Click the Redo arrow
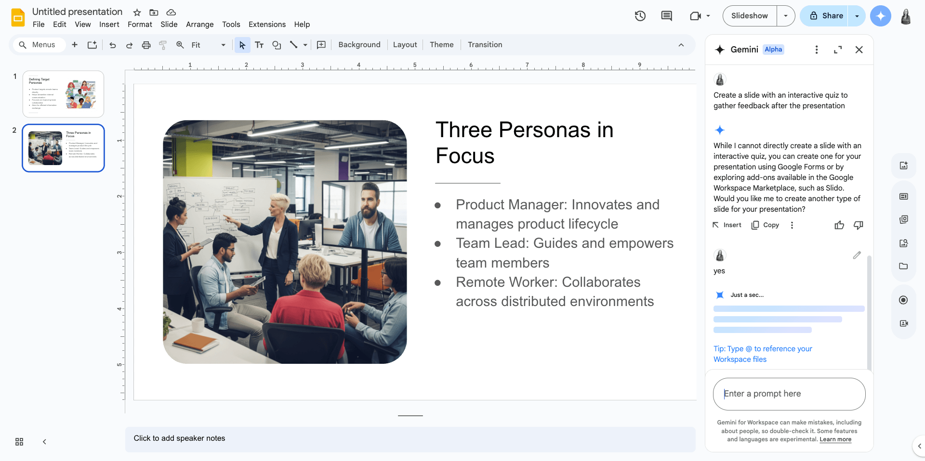The width and height of the screenshot is (925, 461). (129, 45)
